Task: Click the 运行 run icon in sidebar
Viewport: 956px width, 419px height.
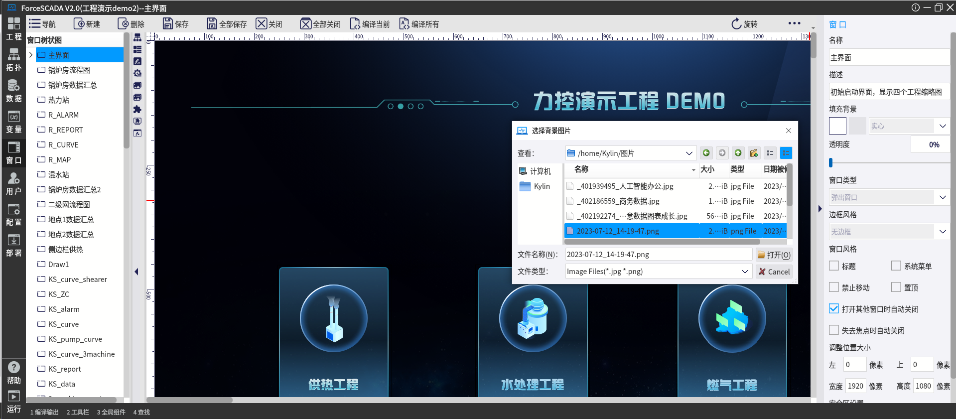Action: pyautogui.click(x=13, y=402)
